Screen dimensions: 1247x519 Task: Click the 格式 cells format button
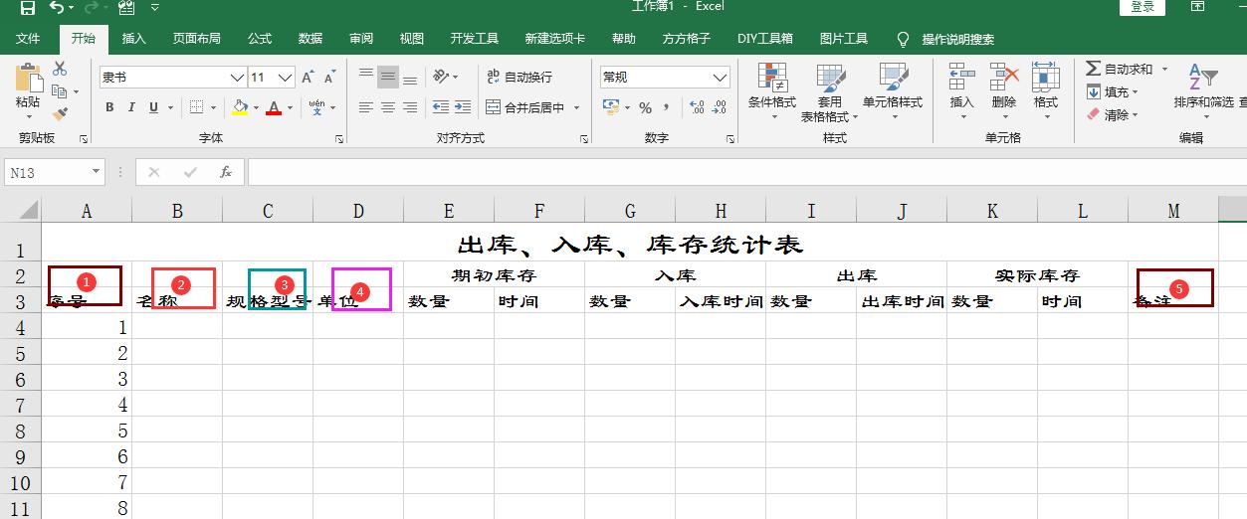coord(1045,91)
